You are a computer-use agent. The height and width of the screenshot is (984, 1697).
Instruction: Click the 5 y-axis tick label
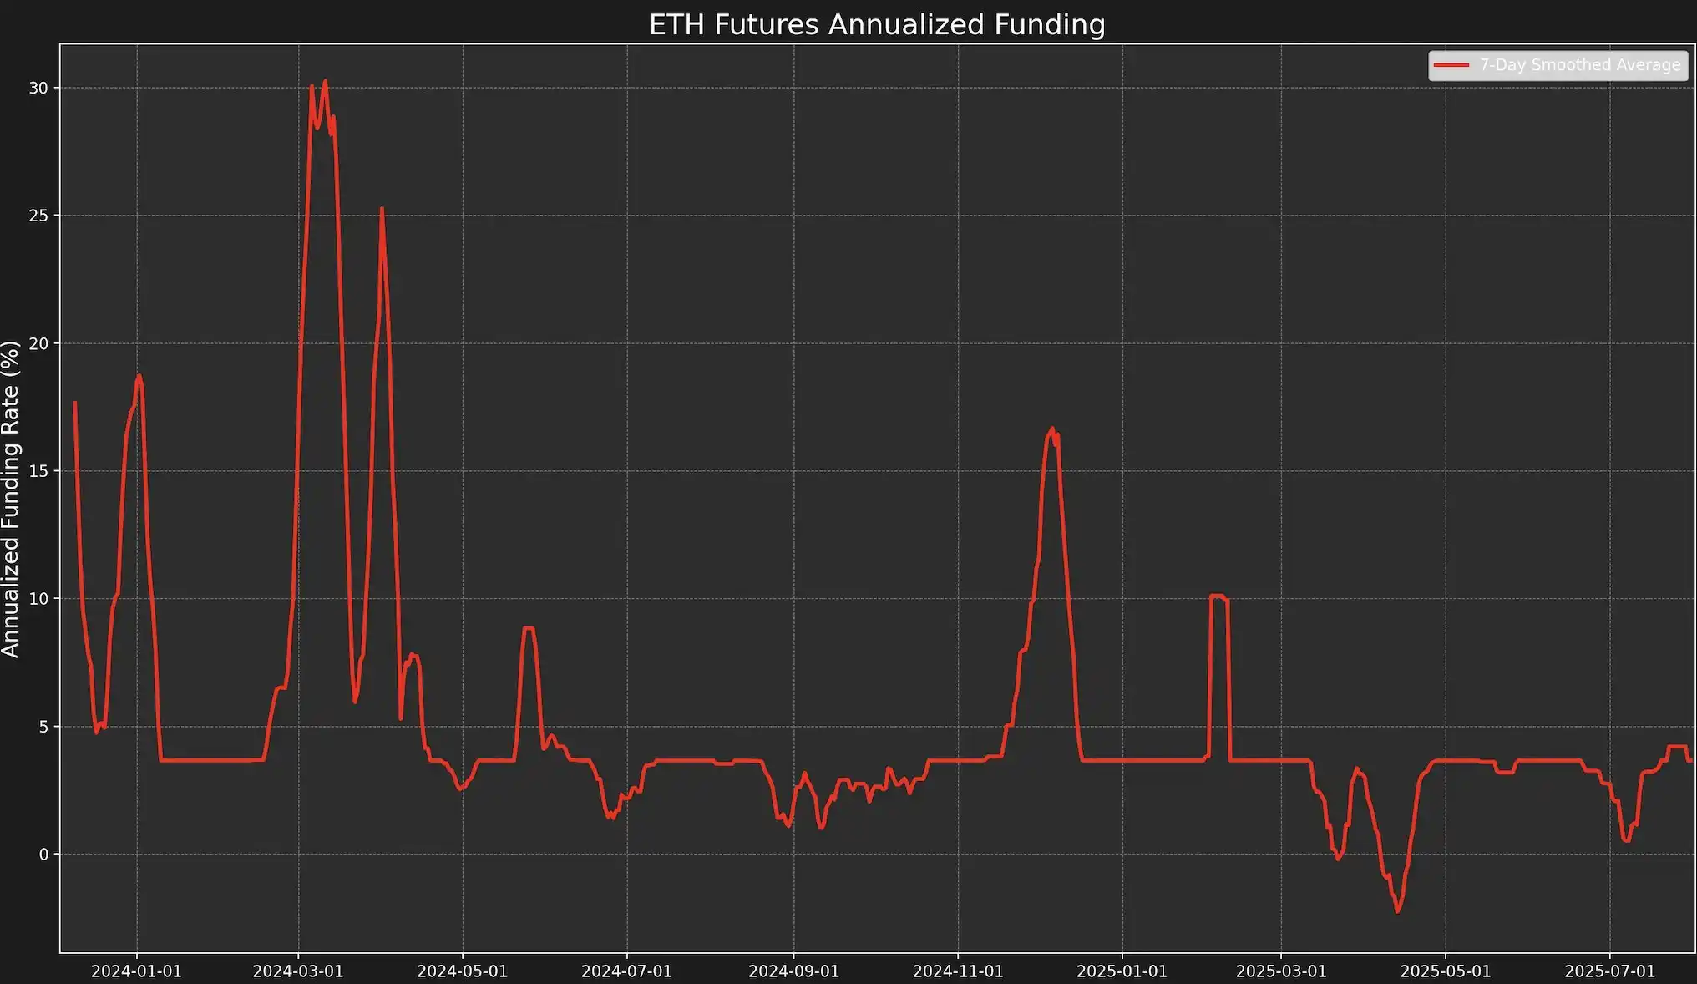coord(43,727)
